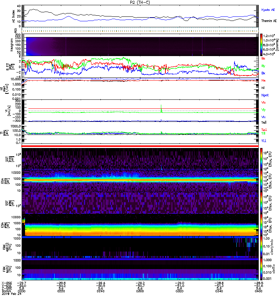The image size is (280, 299).
Task: Click the ESA ion Eflux color bar
Action: click(x=261, y=181)
